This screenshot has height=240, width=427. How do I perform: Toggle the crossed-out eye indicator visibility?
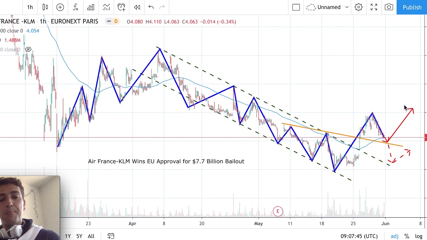click(28, 49)
